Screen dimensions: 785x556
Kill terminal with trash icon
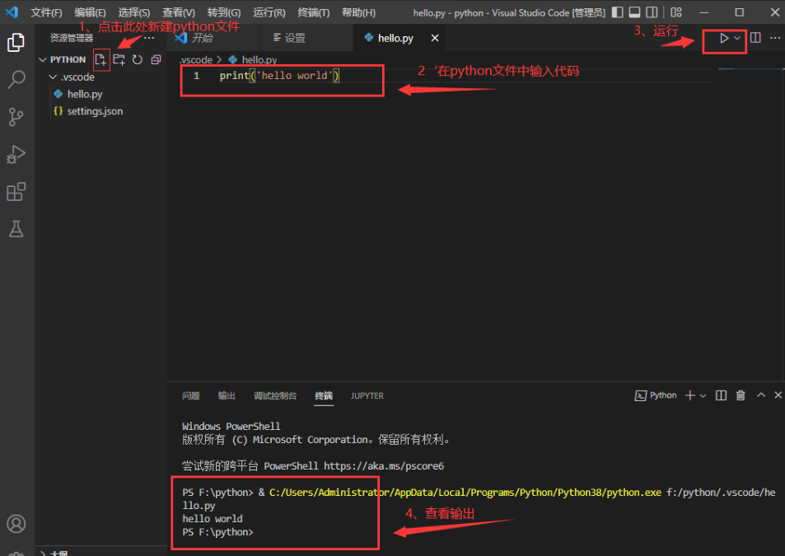click(741, 395)
